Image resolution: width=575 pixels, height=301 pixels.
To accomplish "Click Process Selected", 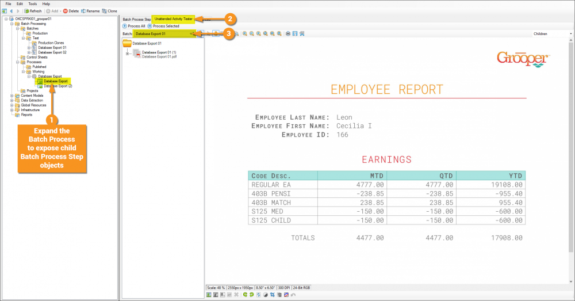I will click(163, 26).
